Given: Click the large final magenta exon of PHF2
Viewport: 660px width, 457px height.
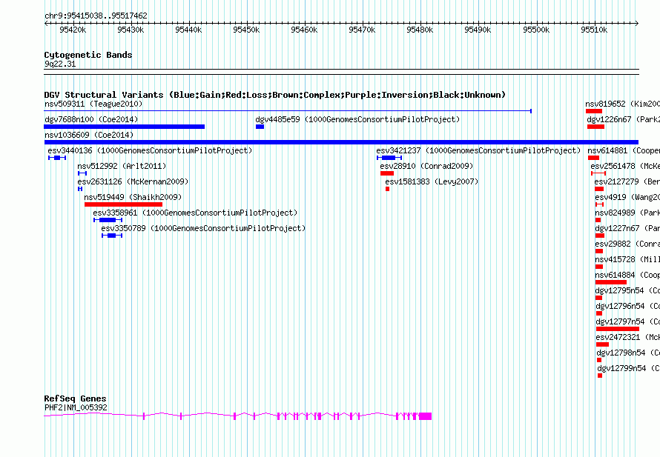Looking at the screenshot, I should (425, 416).
